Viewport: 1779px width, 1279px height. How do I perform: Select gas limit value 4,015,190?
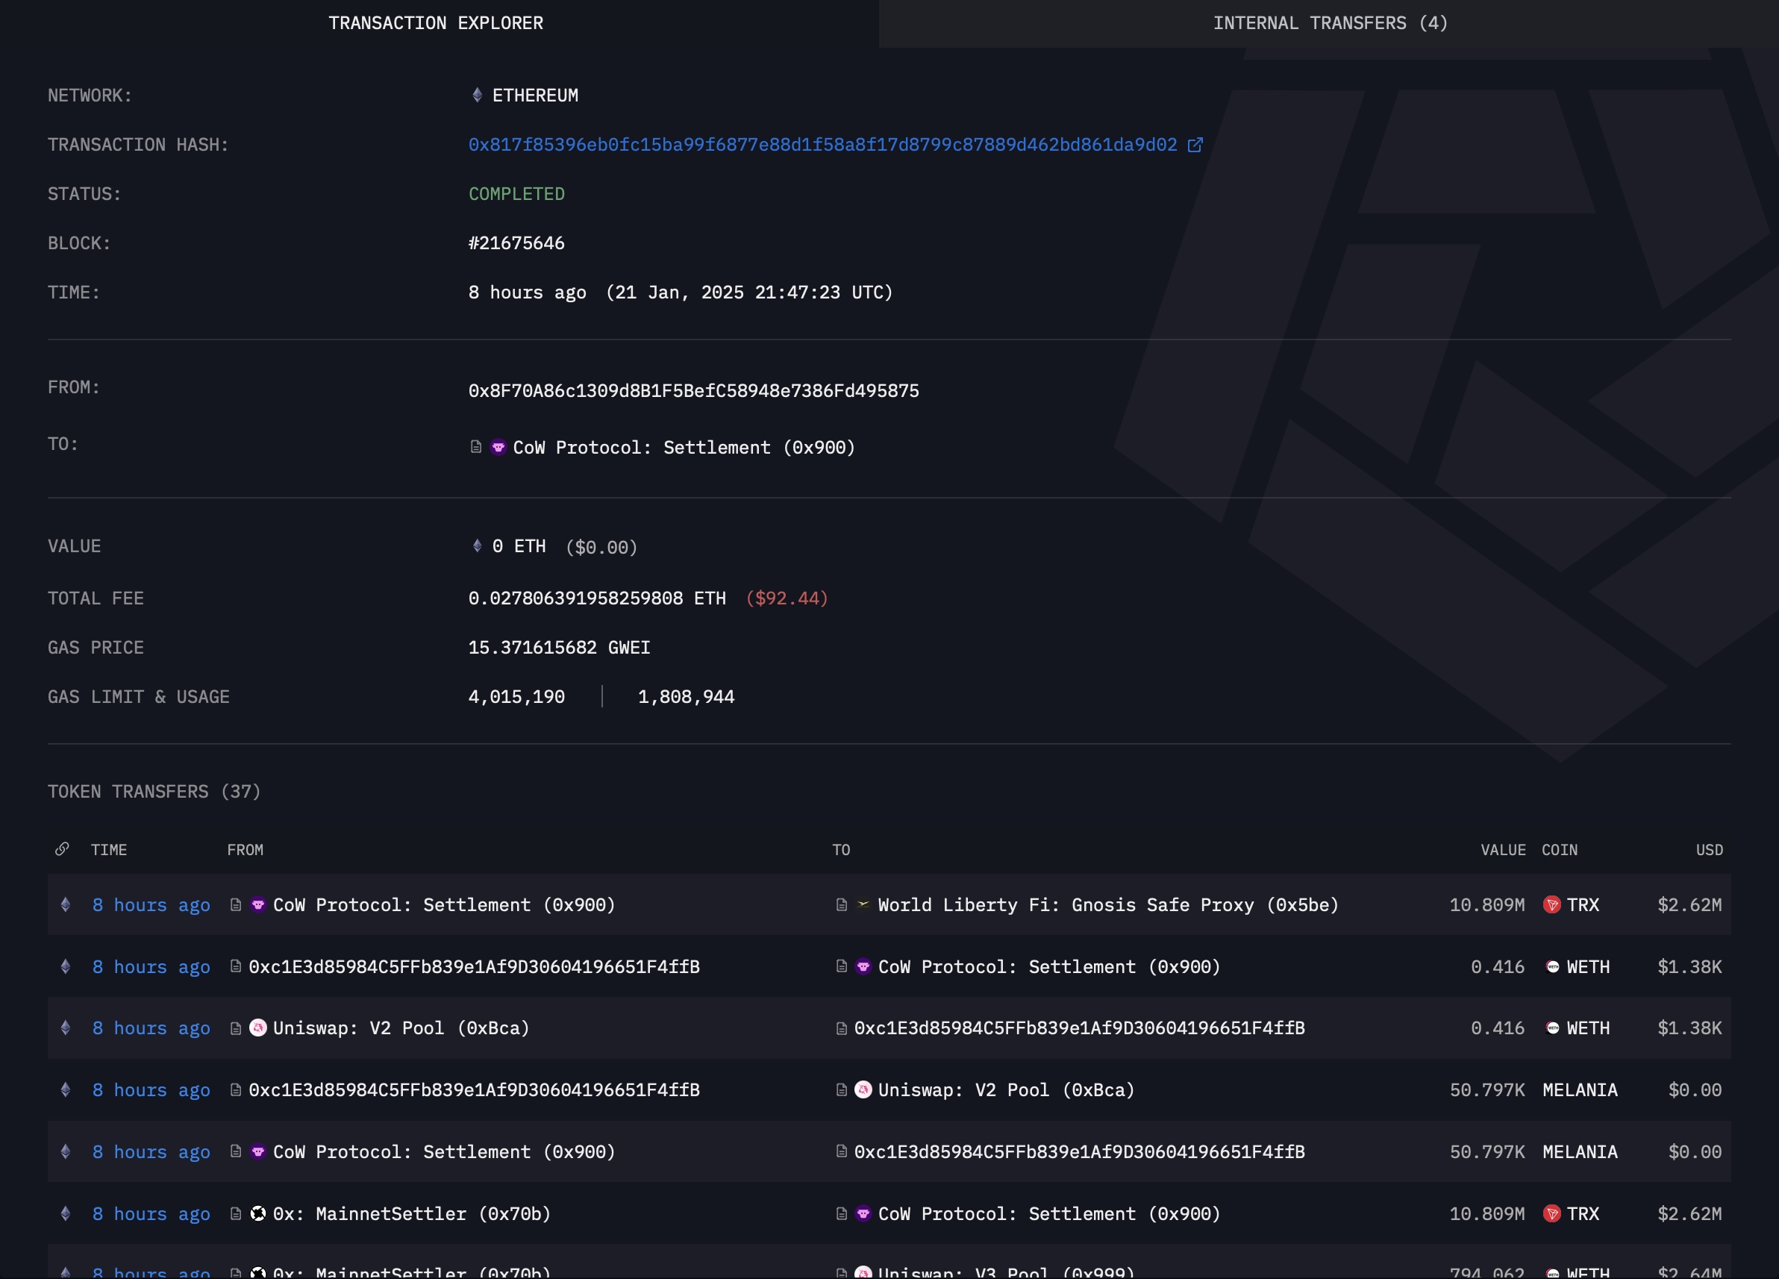tap(516, 697)
